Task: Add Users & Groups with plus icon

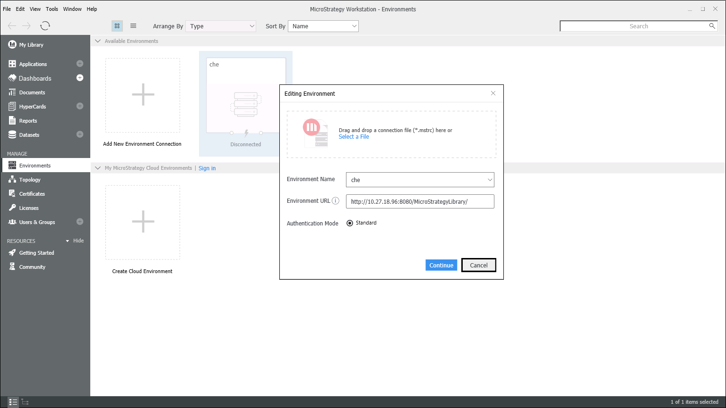Action: tap(80, 222)
